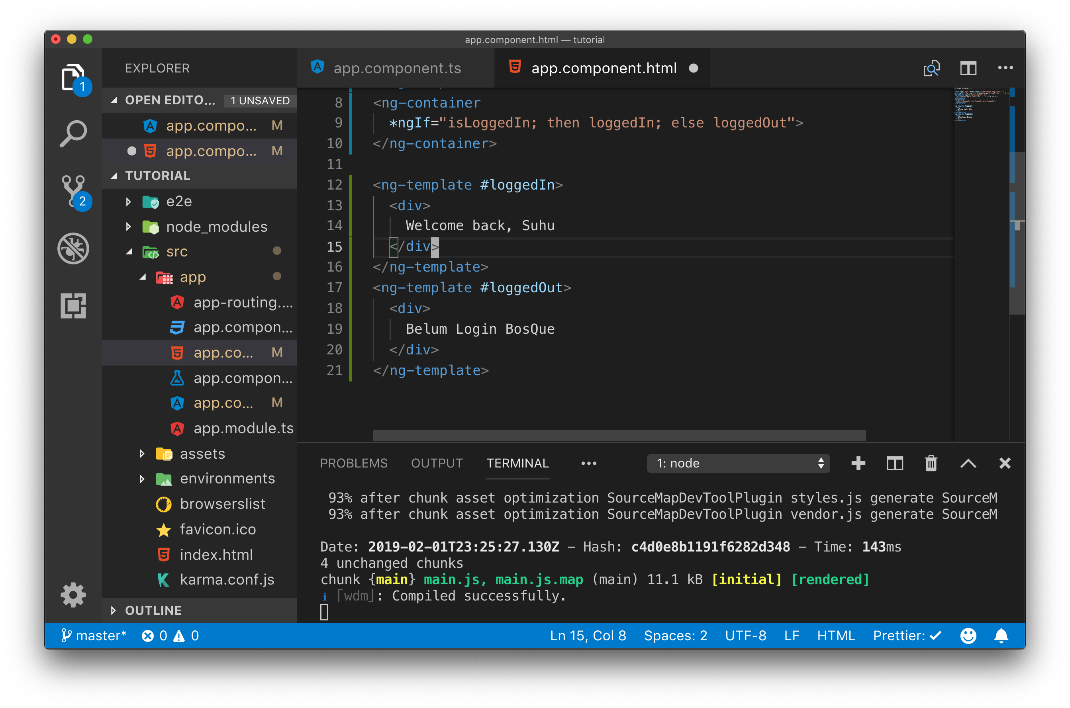Open notifications bell in status bar
The height and width of the screenshot is (708, 1070).
point(1001,636)
